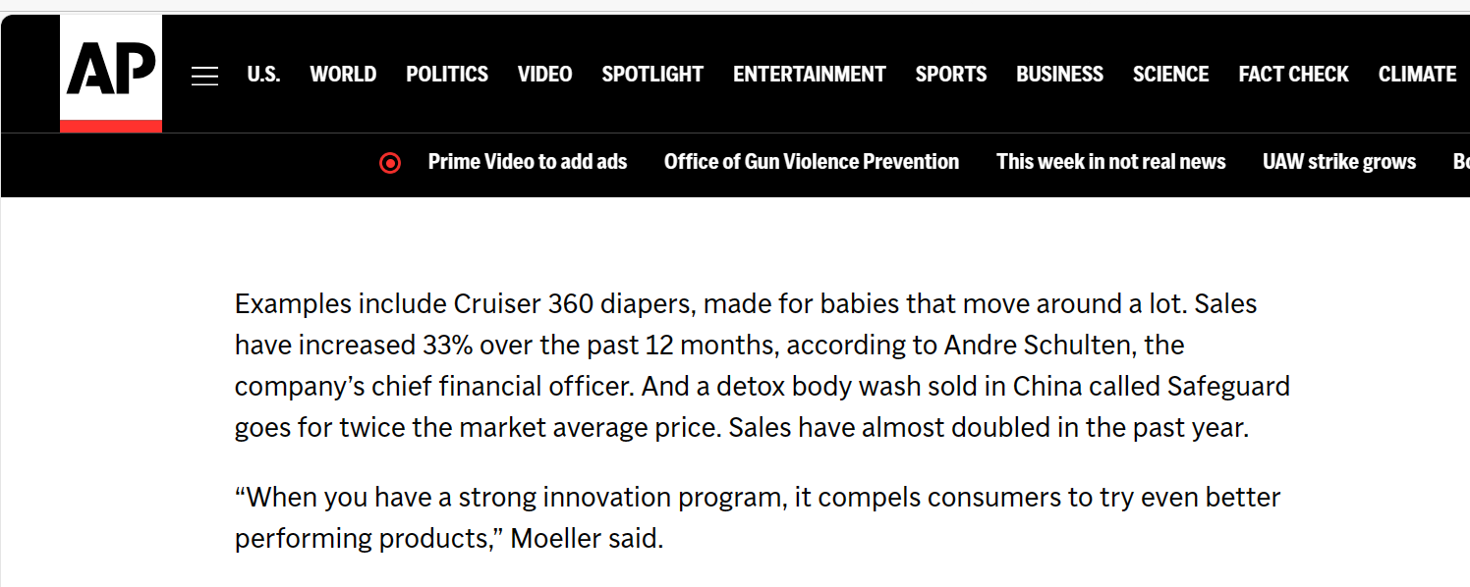Open the Entertainment section
Image resolution: width=1470 pixels, height=587 pixels.
810,75
